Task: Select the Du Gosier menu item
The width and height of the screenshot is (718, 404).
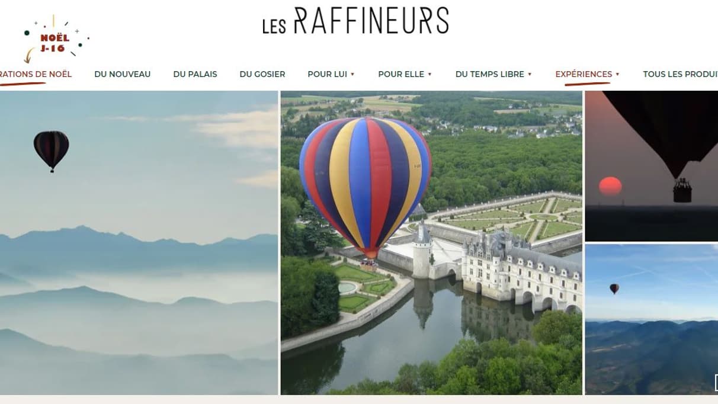Action: coord(262,74)
